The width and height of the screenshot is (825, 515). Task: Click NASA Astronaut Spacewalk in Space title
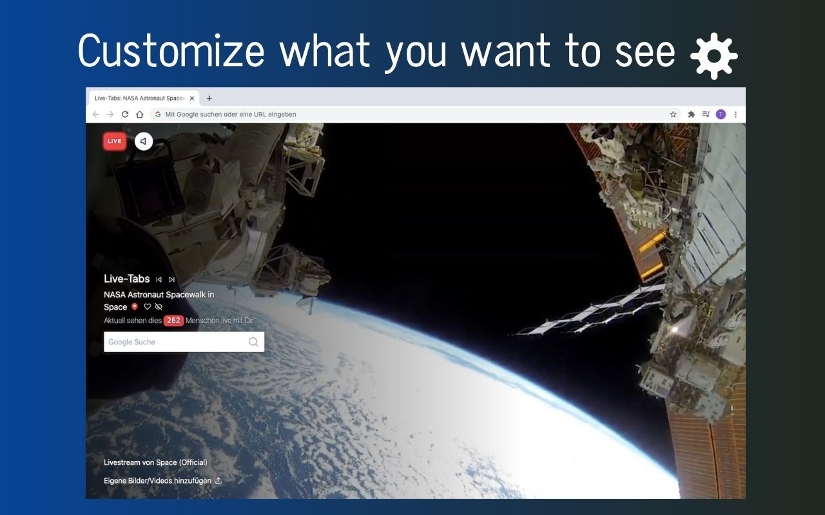coord(159,301)
